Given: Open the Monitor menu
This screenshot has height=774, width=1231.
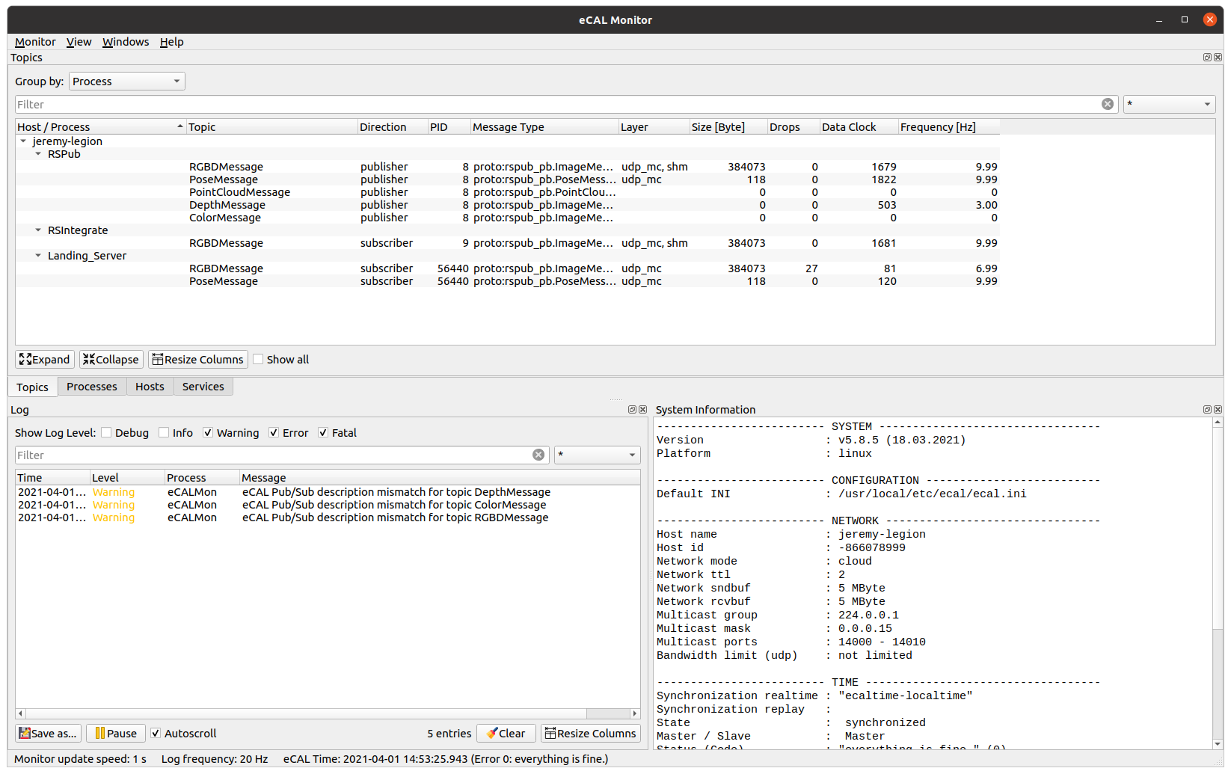Looking at the screenshot, I should pyautogui.click(x=34, y=42).
